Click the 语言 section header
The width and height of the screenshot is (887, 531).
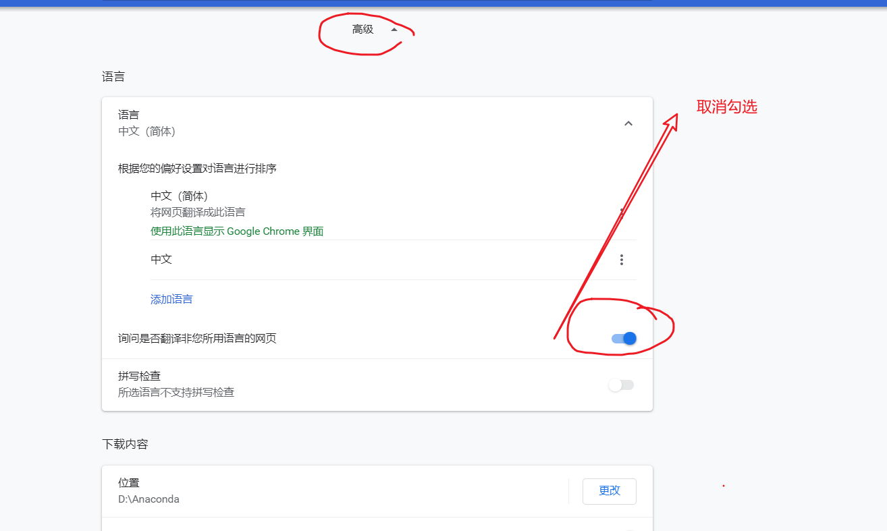112,76
